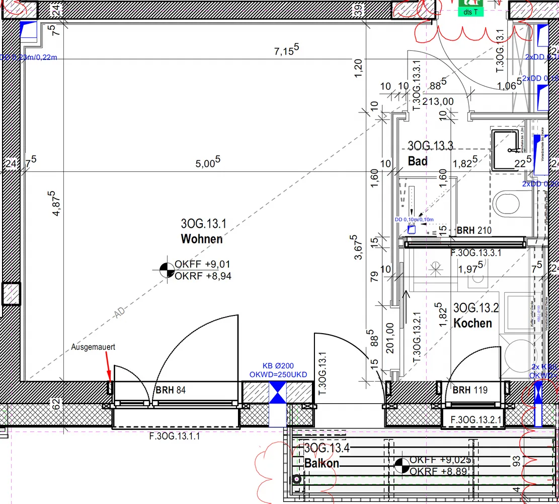Select the vertical '3,67⁵' dimension
This screenshot has height=504, width=559.
pos(356,247)
